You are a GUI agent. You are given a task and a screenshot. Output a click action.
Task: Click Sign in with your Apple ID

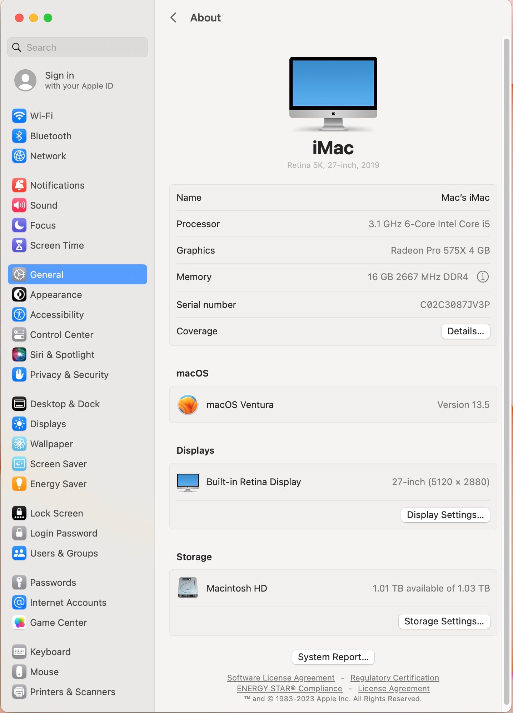[78, 80]
